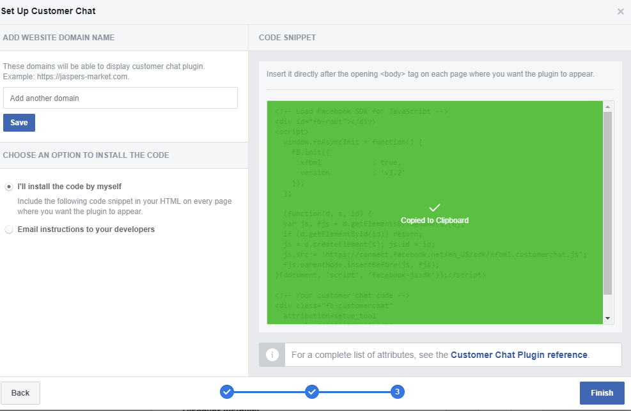Select "I'll install the code by myself" option
This screenshot has width=631, height=411.
click(x=9, y=187)
